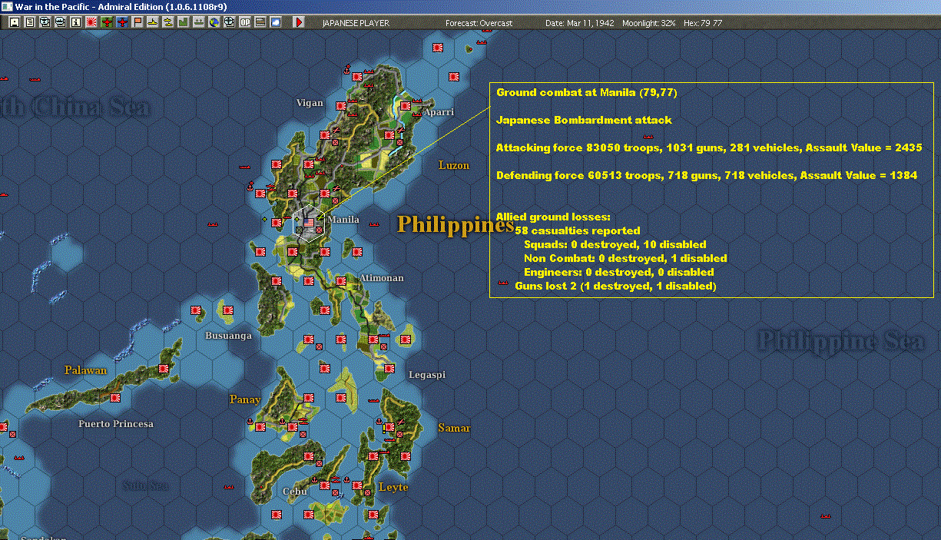Image resolution: width=941 pixels, height=540 pixels.
Task: Click the information 'i' toolbar icon
Action: (75, 22)
